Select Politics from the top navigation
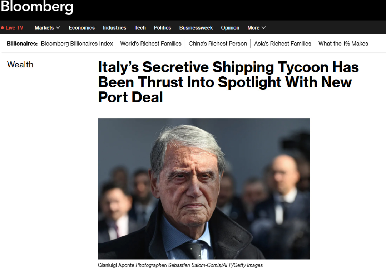The image size is (386, 272). (162, 28)
